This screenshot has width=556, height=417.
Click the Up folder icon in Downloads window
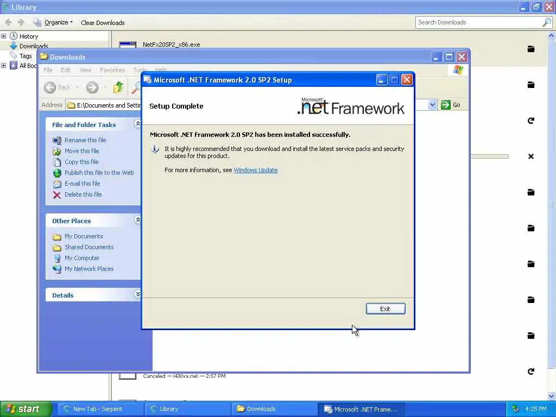pyautogui.click(x=118, y=87)
